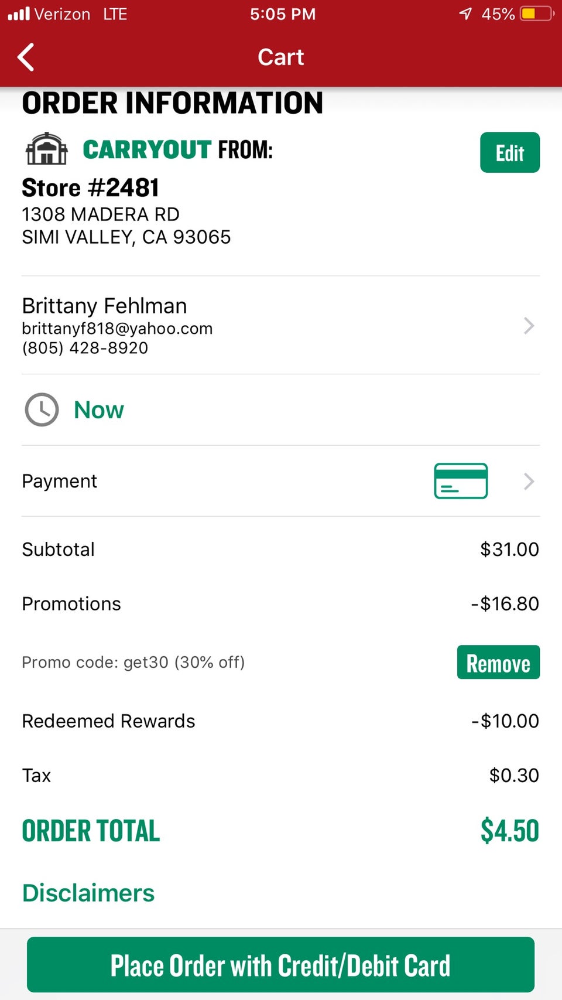562x1000 pixels.
Task: Tap the cellular signal bars in status bar
Action: [x=19, y=14]
